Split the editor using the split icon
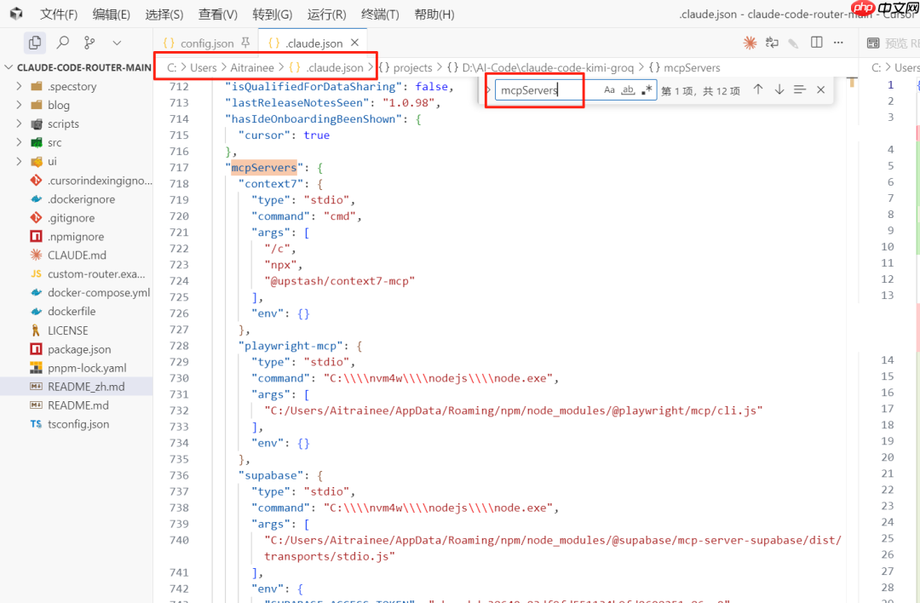Screen dimensions: 920x603 pyautogui.click(x=816, y=42)
